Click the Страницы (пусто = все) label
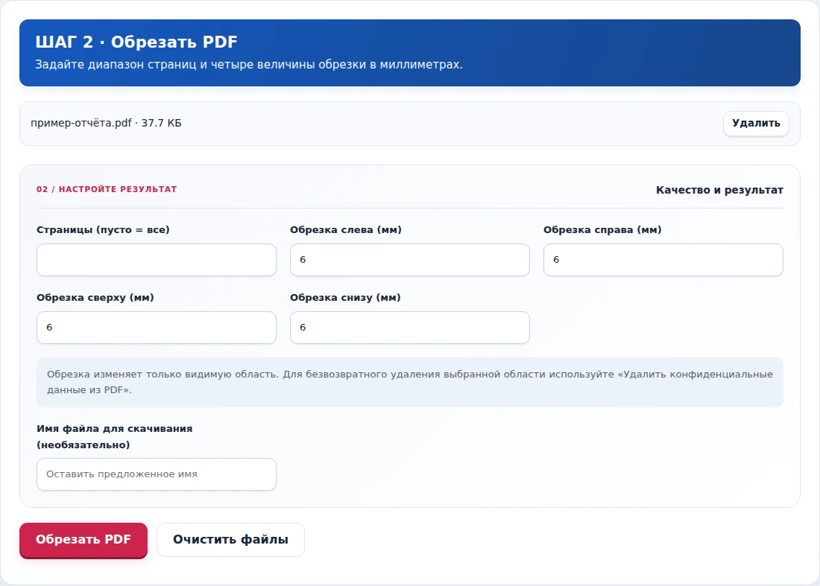Screen dimensions: 820x586 point(103,230)
